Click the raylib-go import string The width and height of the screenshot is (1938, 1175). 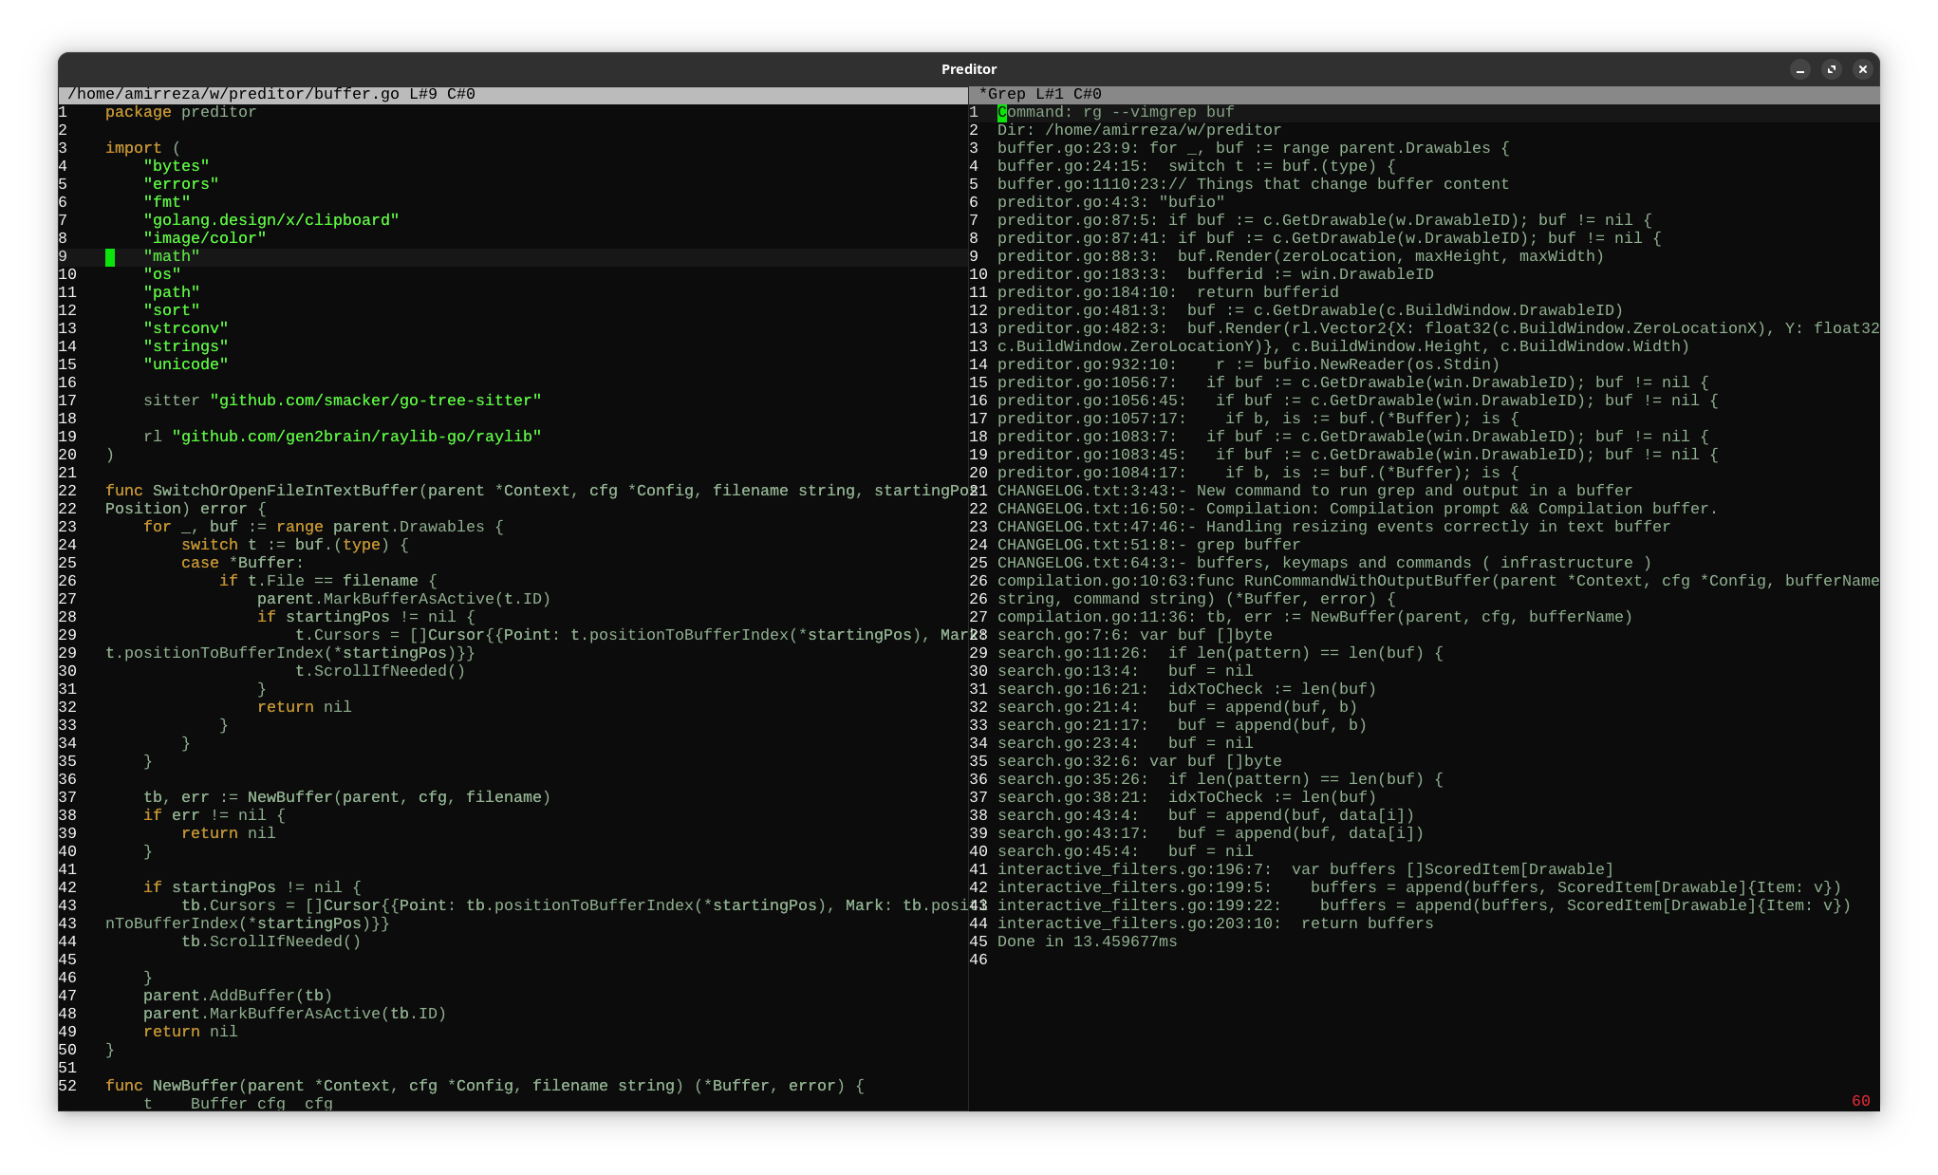pyautogui.click(x=357, y=438)
